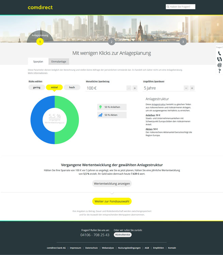Click the comdirect logo

pos(40,7)
